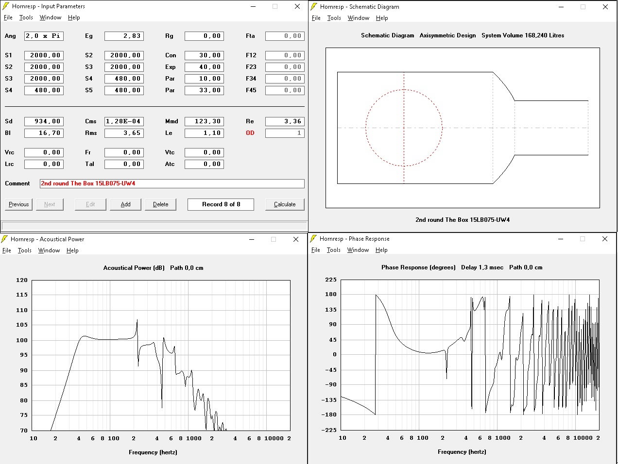Click the Rg value field
This screenshot has height=464, width=618.
tap(204, 36)
